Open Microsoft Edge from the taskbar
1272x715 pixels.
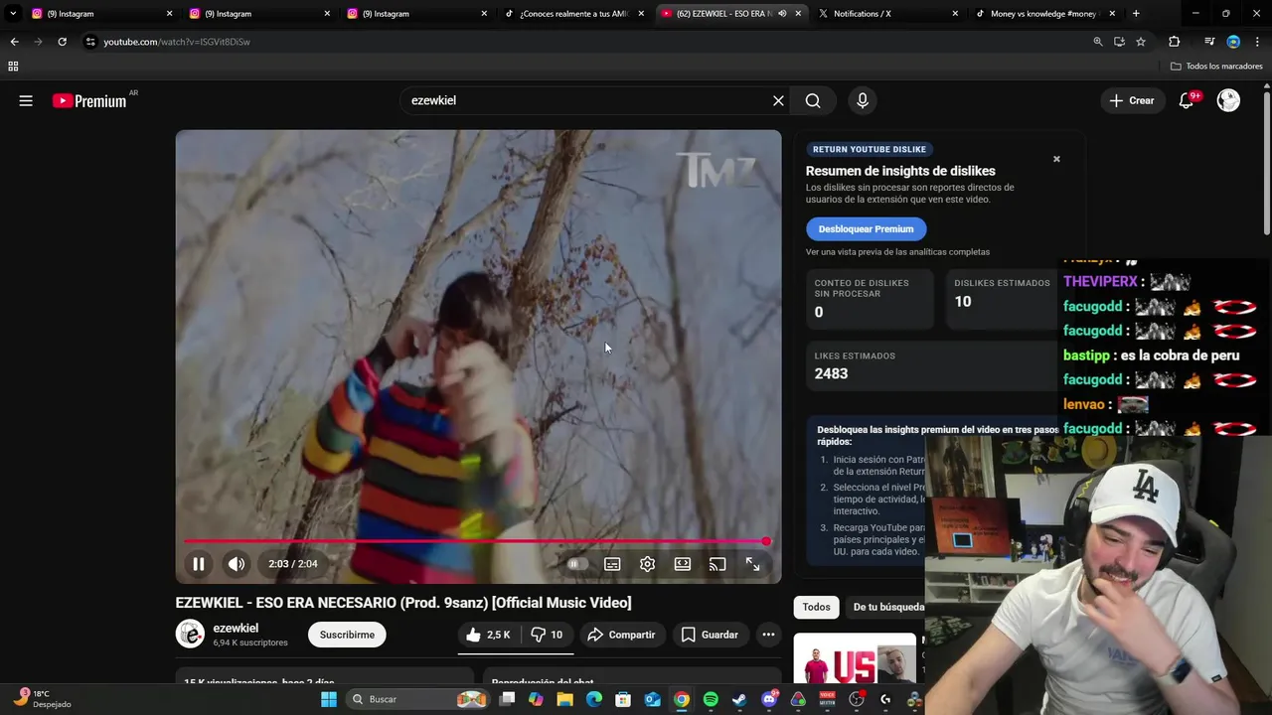pos(594,699)
